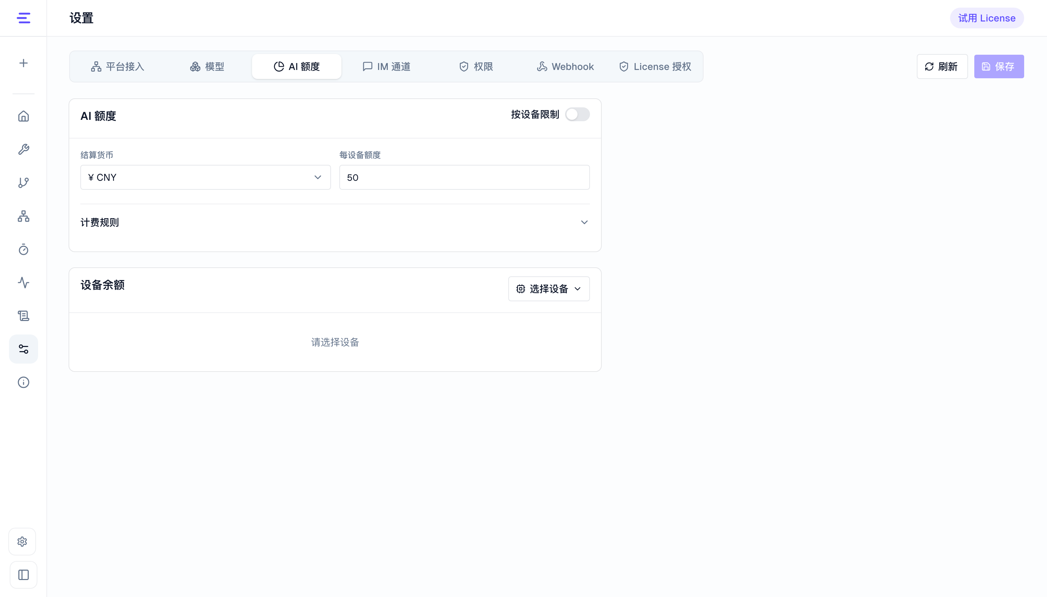The width and height of the screenshot is (1047, 597).
Task: Click the 设备余额 heading
Action: click(102, 285)
